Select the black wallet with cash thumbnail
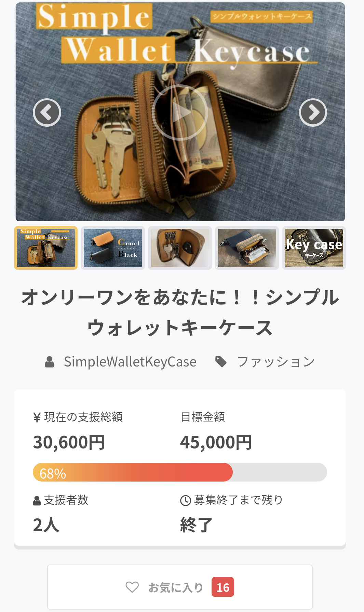 (247, 248)
